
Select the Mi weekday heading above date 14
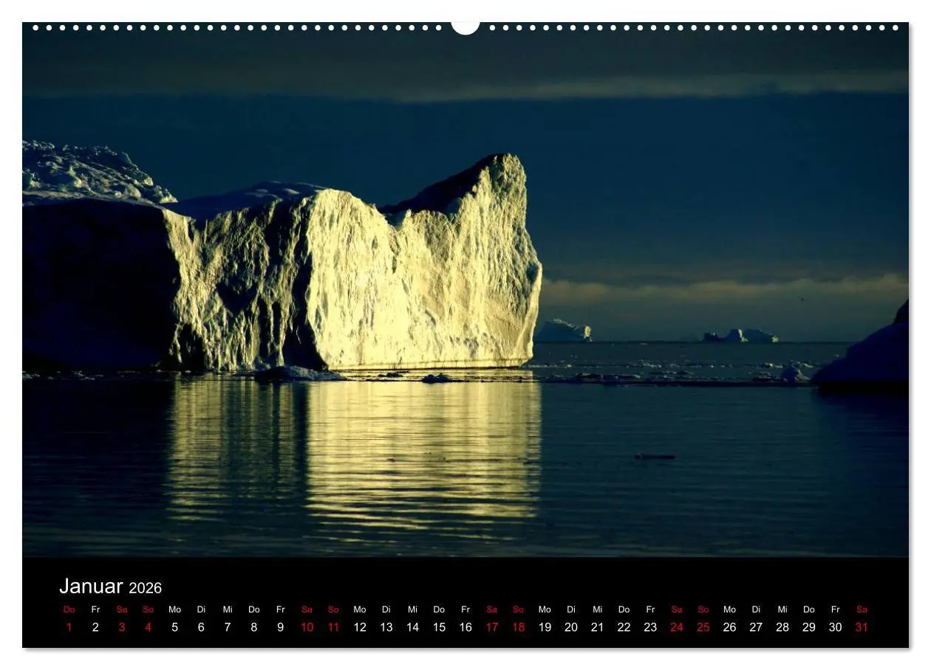tap(412, 609)
